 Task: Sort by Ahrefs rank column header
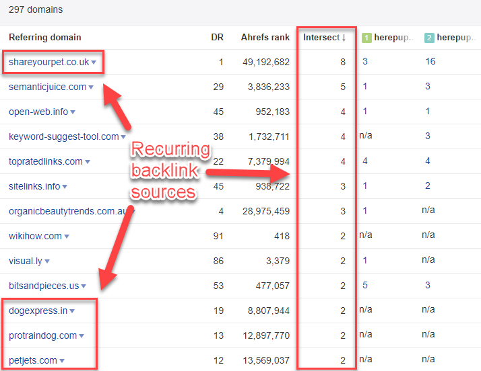(265, 38)
